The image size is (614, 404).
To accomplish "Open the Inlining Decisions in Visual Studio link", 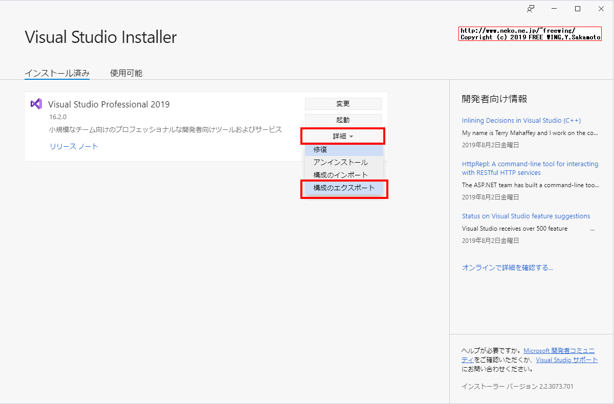I will 521,120.
